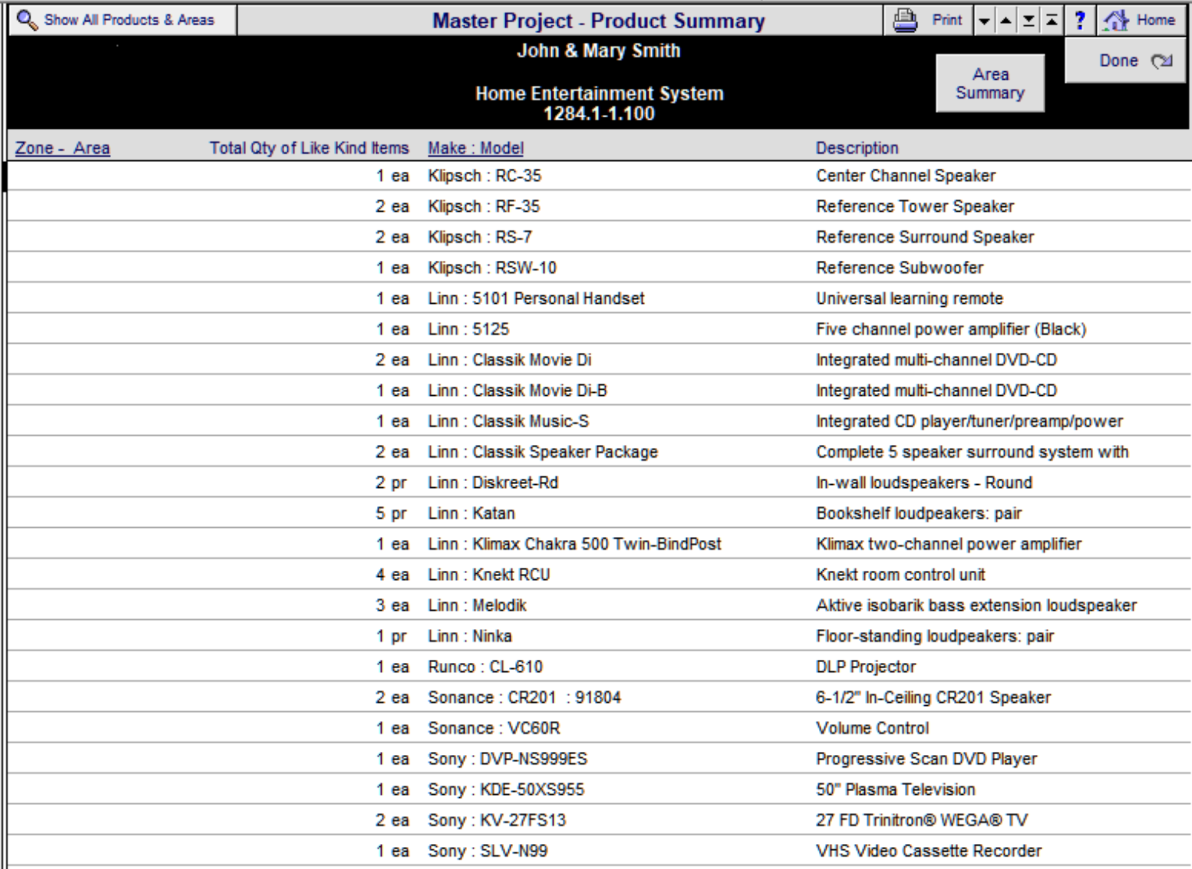1192x869 pixels.
Task: Click Sony : SLV-N99 entry
Action: [x=487, y=851]
